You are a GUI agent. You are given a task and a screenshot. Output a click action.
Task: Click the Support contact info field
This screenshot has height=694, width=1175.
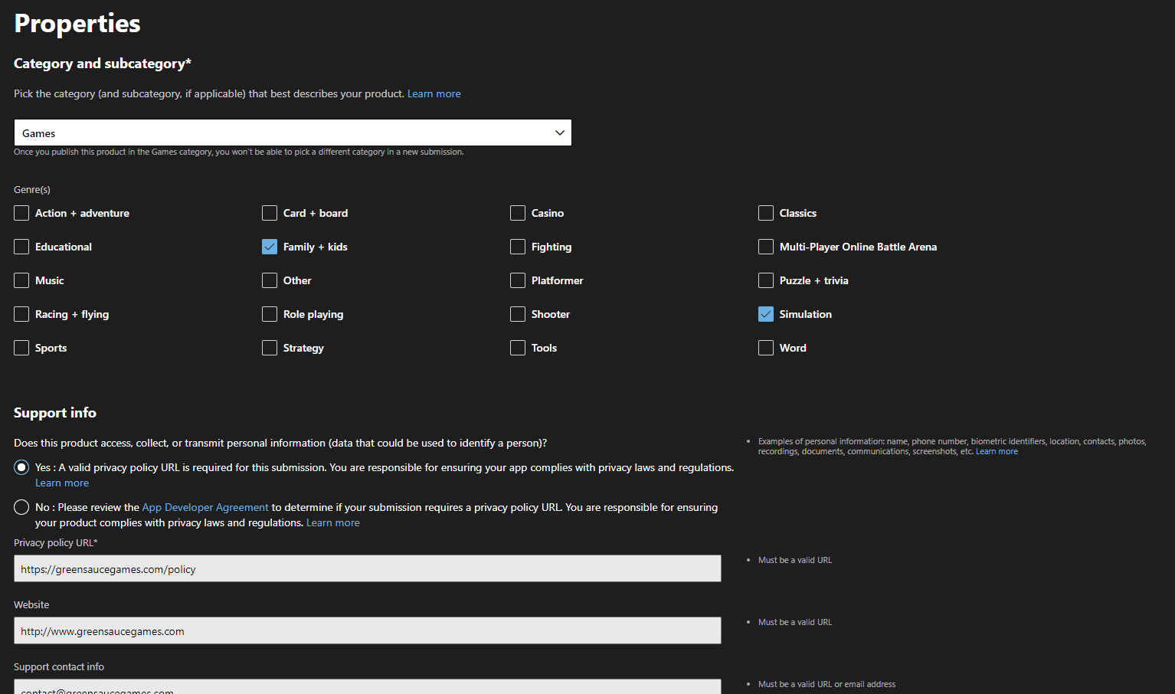coord(367,688)
